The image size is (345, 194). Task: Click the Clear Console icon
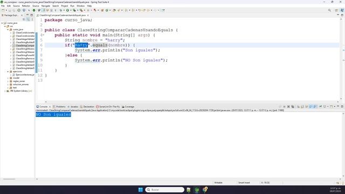click(x=298, y=107)
